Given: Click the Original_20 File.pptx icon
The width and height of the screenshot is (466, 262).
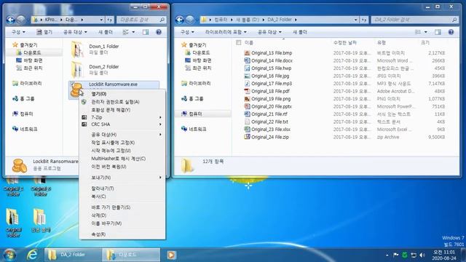Looking at the screenshot, I should (247, 106).
